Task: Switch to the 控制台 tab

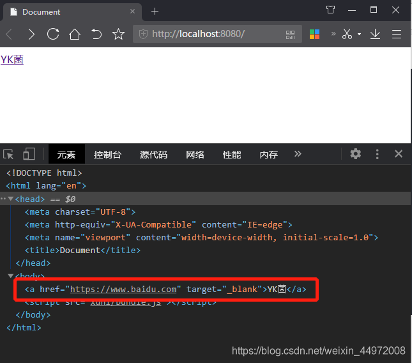Action: (x=107, y=155)
